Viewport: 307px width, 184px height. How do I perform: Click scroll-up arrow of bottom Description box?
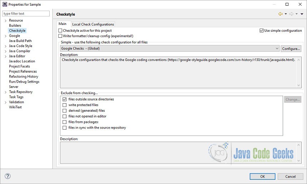click(298, 145)
